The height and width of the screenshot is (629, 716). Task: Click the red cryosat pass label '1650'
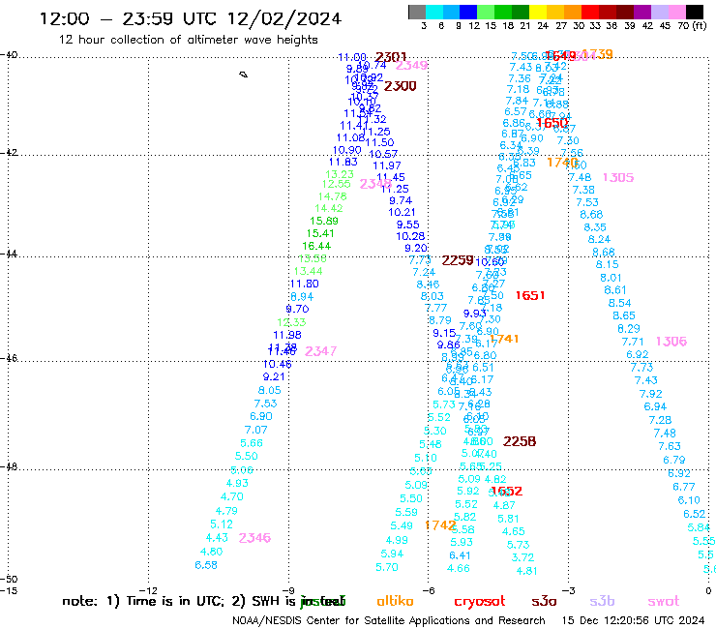pyautogui.click(x=552, y=123)
